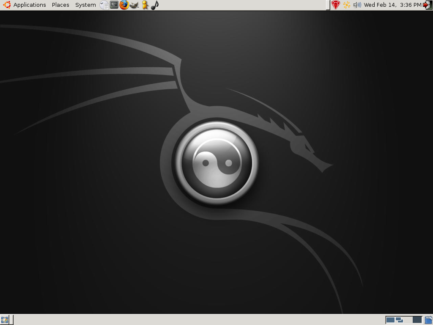The width and height of the screenshot is (433, 325).
Task: Open the System menu
Action: pyautogui.click(x=85, y=5)
